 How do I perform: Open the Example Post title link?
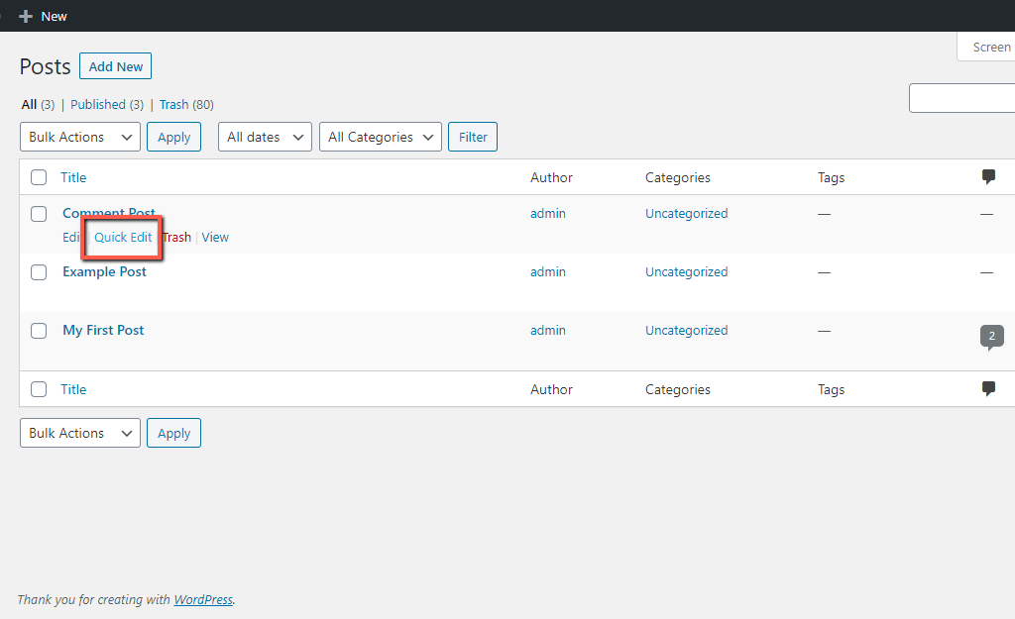(104, 271)
